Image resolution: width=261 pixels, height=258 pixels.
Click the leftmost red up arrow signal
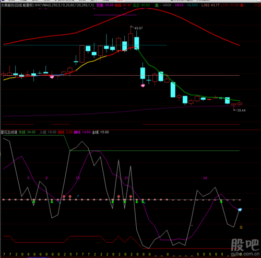click(x=64, y=196)
